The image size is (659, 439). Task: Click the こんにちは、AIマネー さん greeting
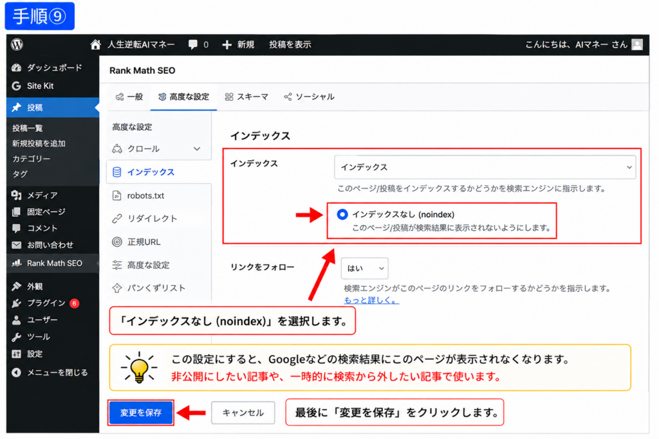pos(576,45)
